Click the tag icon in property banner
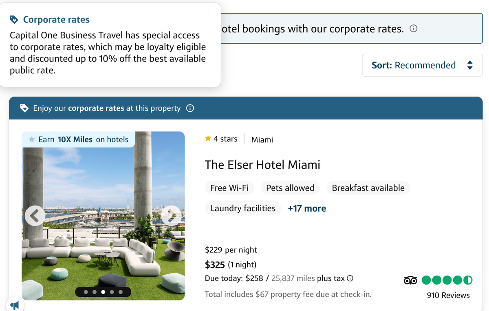 pos(24,108)
